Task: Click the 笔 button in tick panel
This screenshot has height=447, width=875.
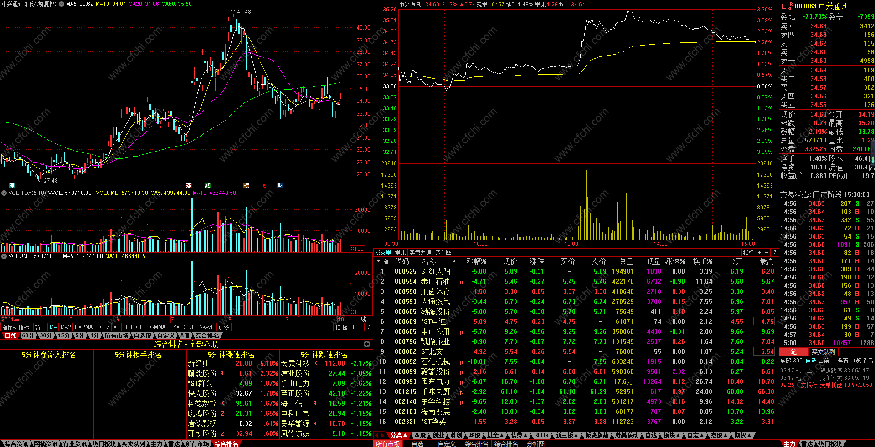Action: click(793, 352)
